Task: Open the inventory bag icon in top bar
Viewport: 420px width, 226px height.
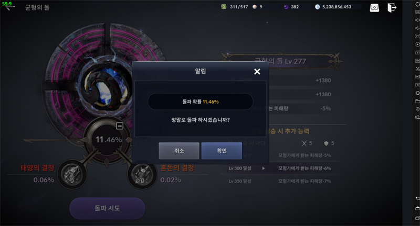Action: coord(374,7)
